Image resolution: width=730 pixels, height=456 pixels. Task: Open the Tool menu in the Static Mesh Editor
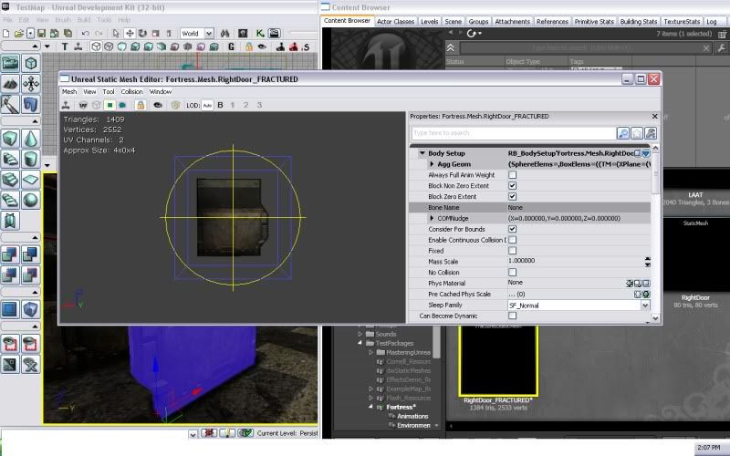108,92
